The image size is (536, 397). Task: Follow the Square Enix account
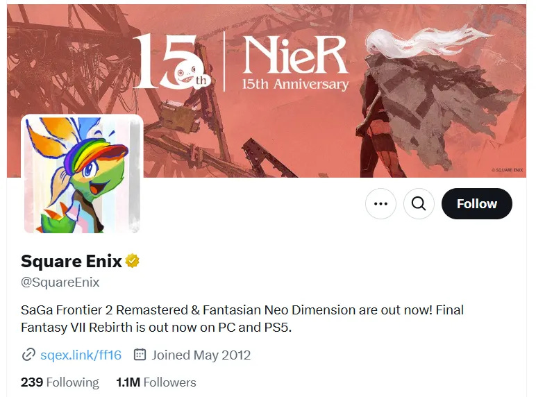point(477,203)
